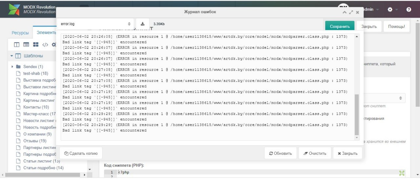Click log text area scrollbar up arrow

click(x=357, y=37)
